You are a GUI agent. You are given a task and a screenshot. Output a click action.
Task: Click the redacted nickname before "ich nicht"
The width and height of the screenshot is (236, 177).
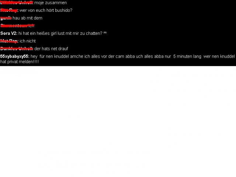pos(9,41)
